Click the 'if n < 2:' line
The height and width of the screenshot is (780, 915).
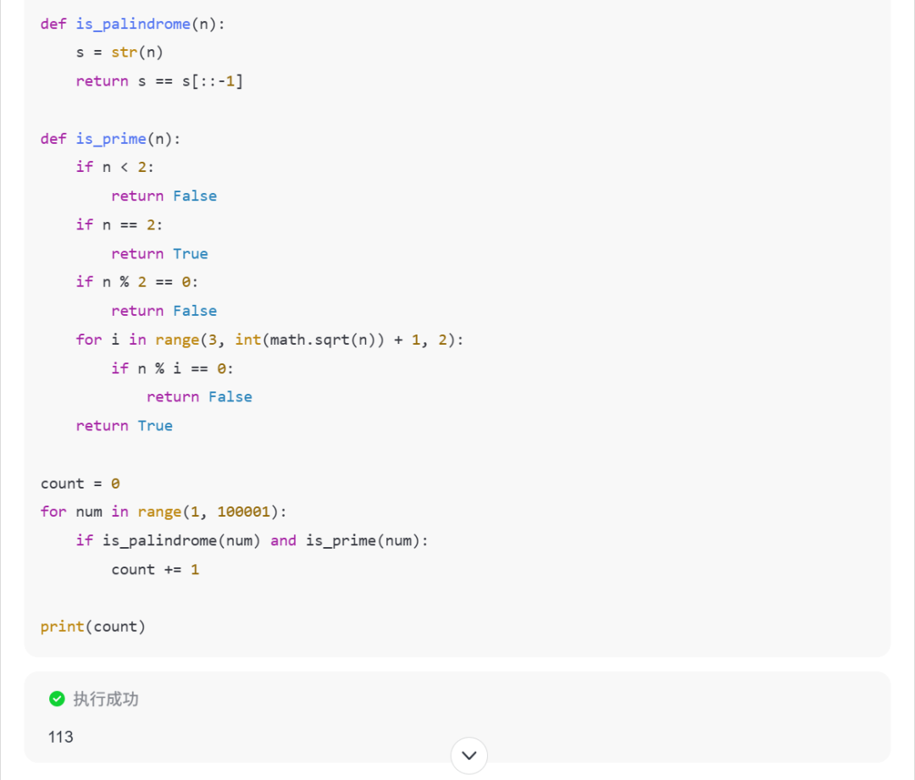click(x=115, y=168)
